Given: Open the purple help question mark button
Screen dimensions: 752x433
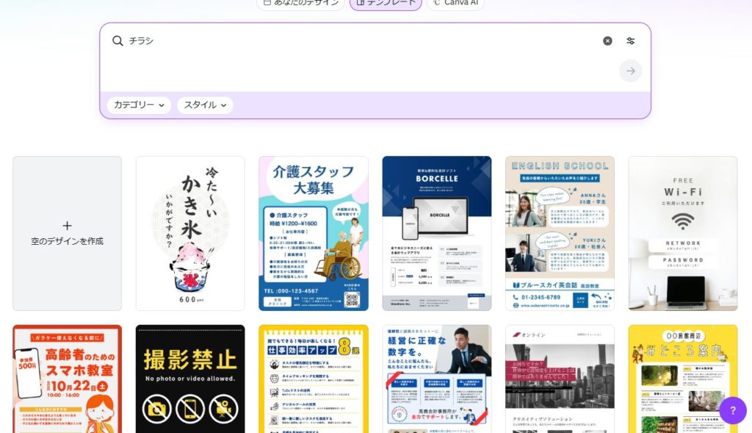Looking at the screenshot, I should tap(732, 410).
